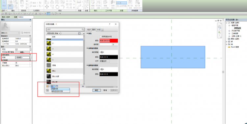This screenshot has height=124, width=247.
Task: Open the create new material icon menu
Action: pyautogui.click(x=53, y=86)
